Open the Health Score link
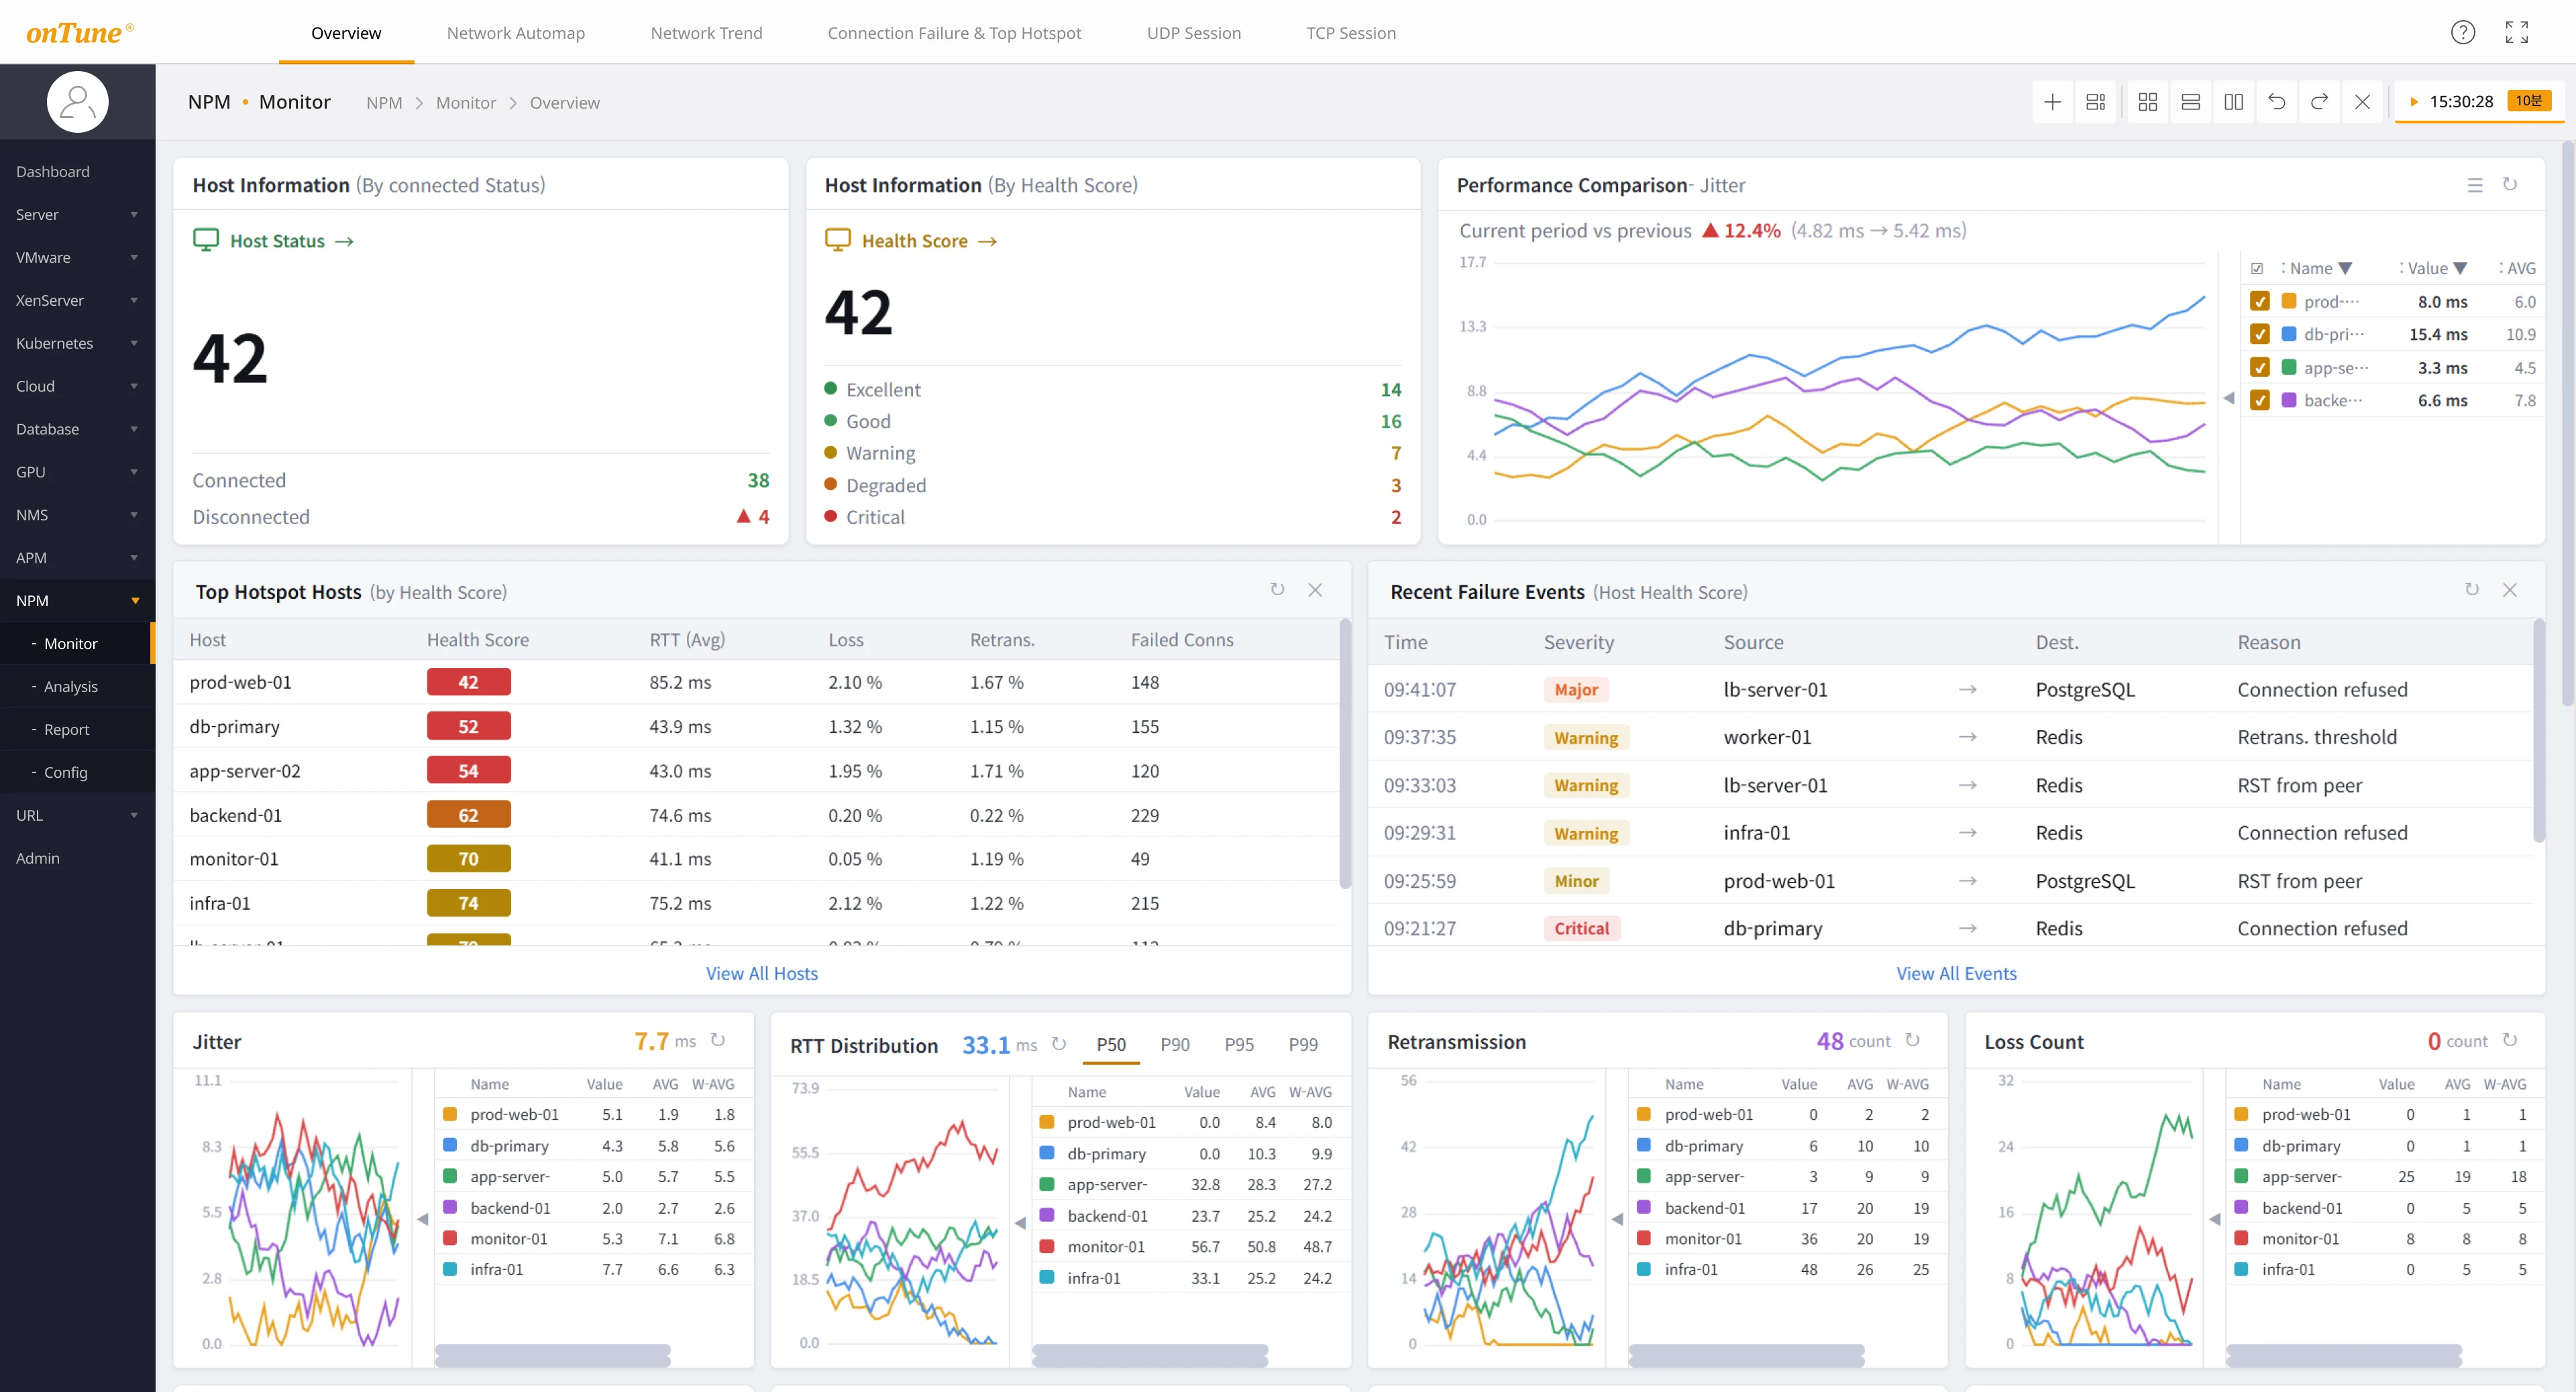The width and height of the screenshot is (2576, 1392). [929, 241]
